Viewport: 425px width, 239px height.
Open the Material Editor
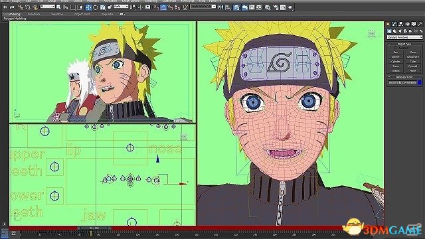tap(268, 7)
